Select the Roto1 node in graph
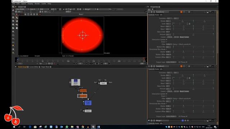The width and height of the screenshot is (230, 129). 103,83
